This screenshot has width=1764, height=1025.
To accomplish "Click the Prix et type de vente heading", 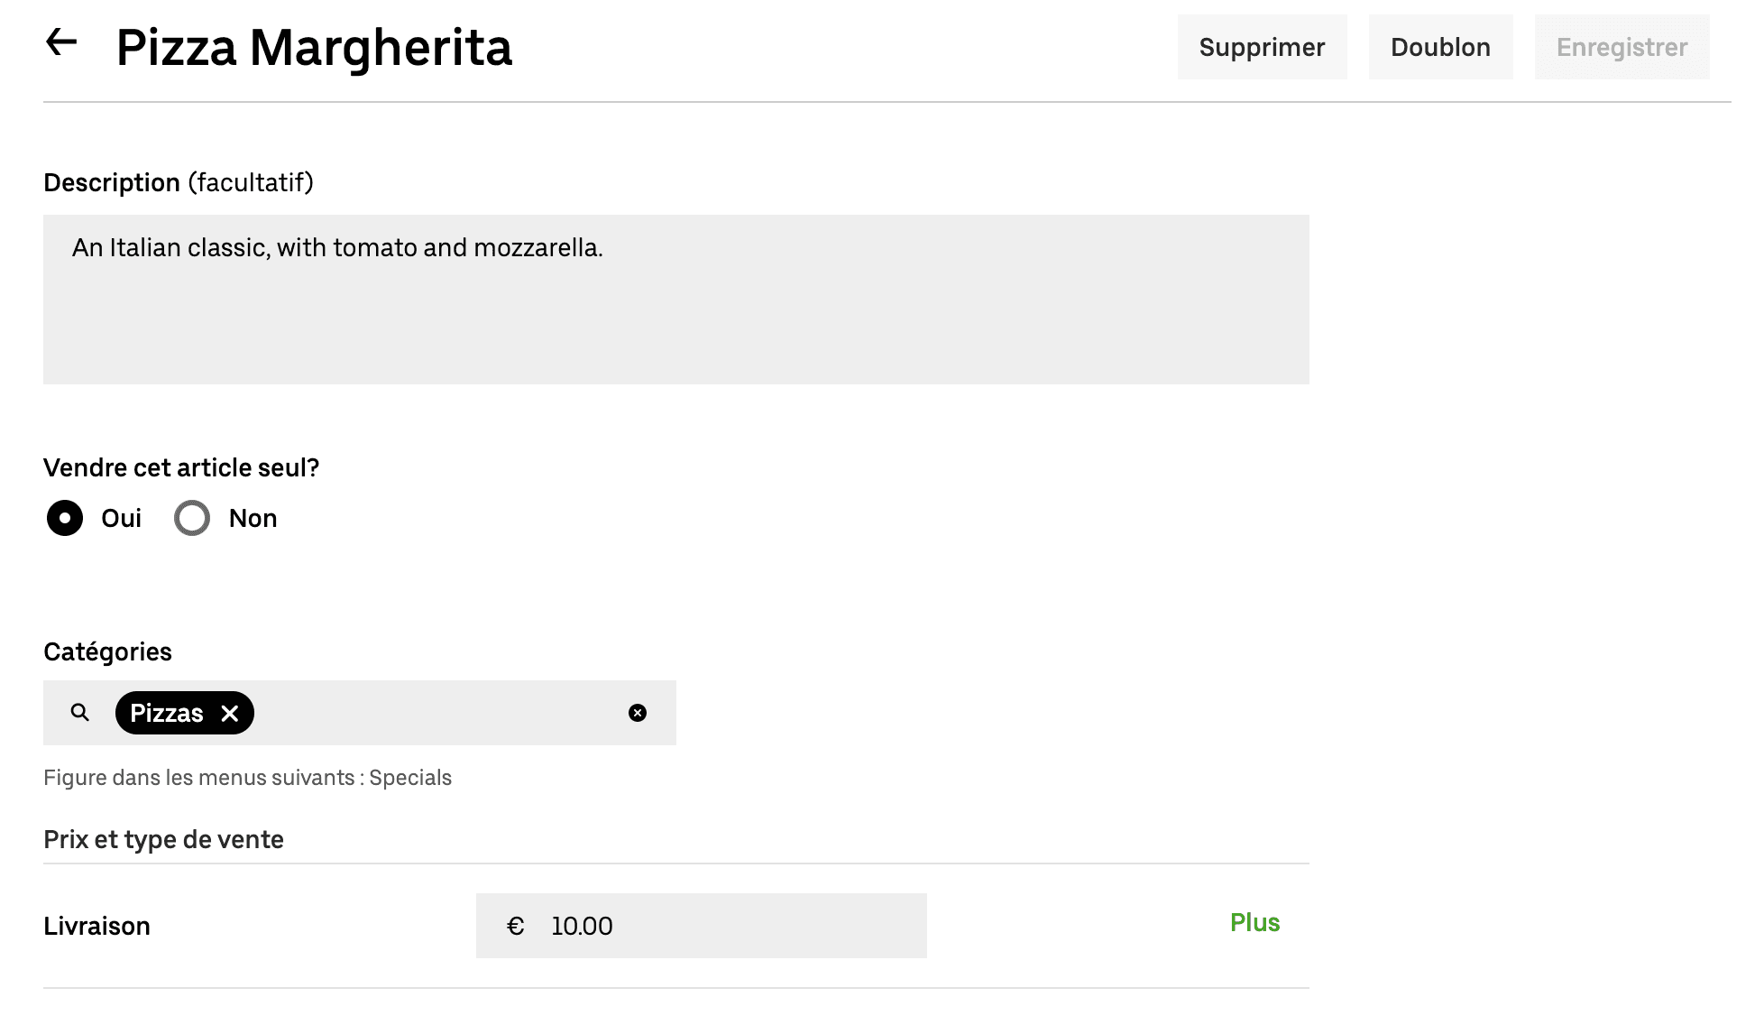I will pyautogui.click(x=163, y=839).
